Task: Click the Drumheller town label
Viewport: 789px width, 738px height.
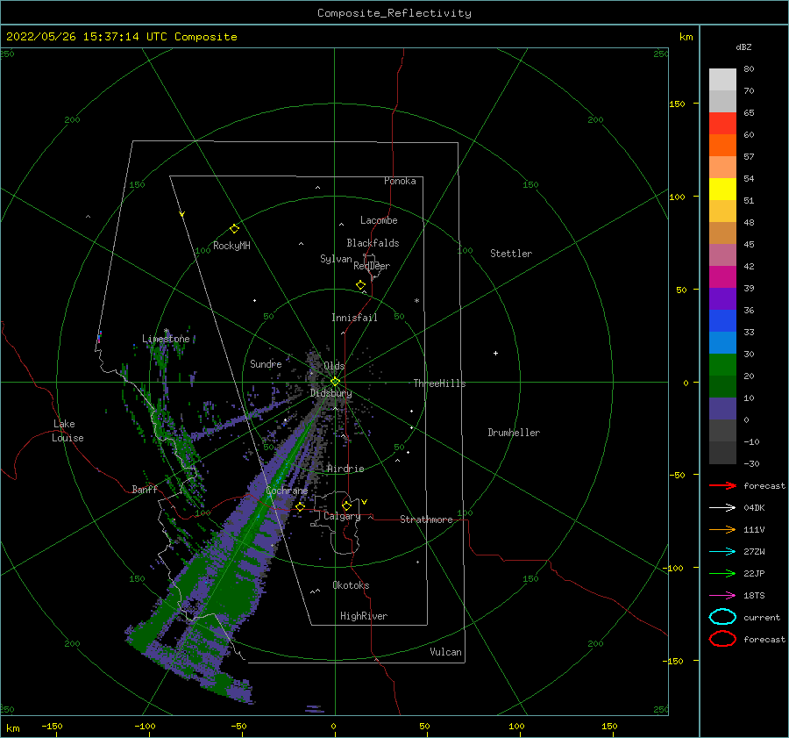Action: point(514,433)
